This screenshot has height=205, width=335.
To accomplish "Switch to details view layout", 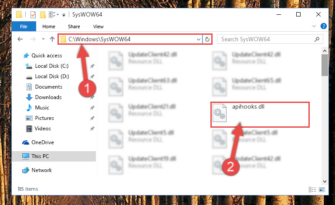I will pyautogui.click(x=312, y=189).
